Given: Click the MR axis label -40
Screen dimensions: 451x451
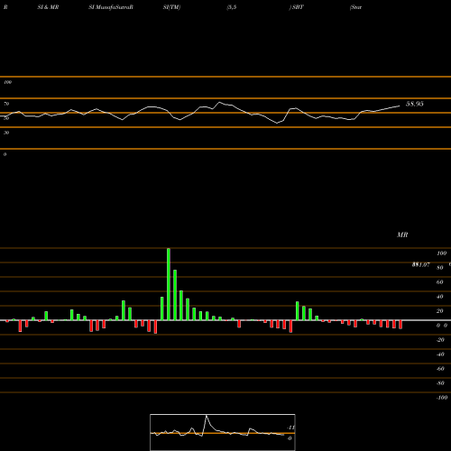Looking at the screenshot, I should (x=440, y=354).
